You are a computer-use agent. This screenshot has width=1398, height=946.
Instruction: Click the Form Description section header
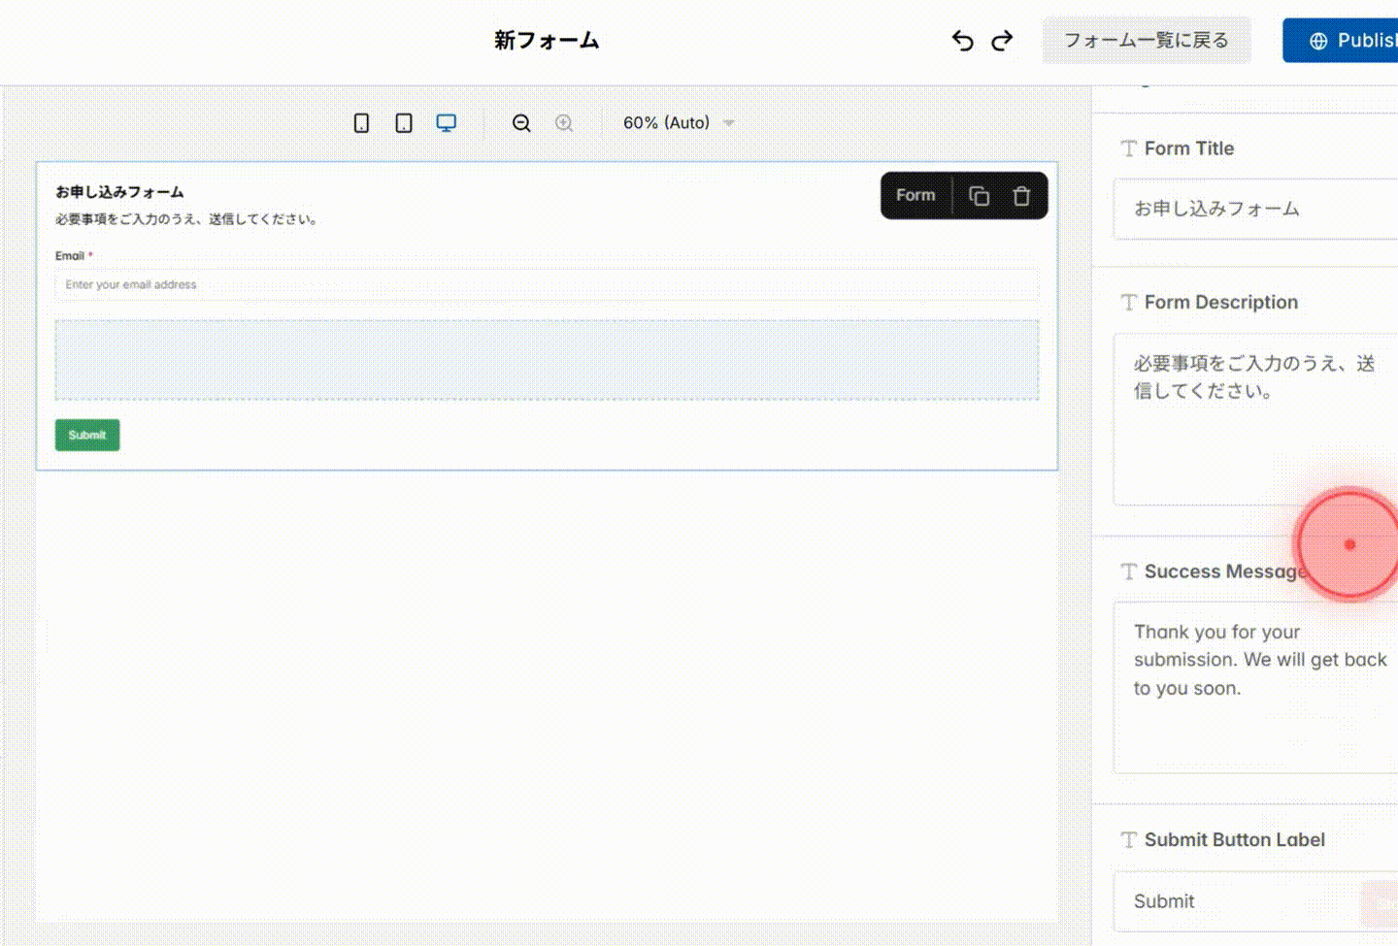coord(1221,302)
